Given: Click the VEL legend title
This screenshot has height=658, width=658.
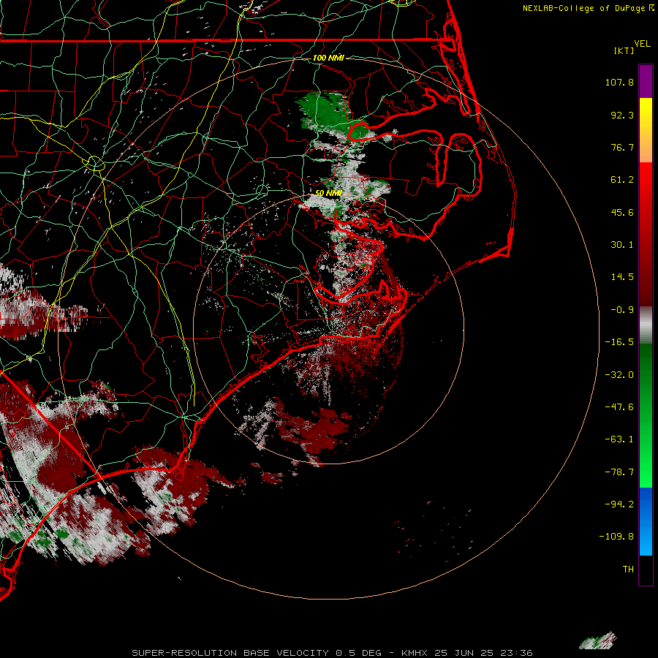Looking at the screenshot, I should click(x=643, y=44).
